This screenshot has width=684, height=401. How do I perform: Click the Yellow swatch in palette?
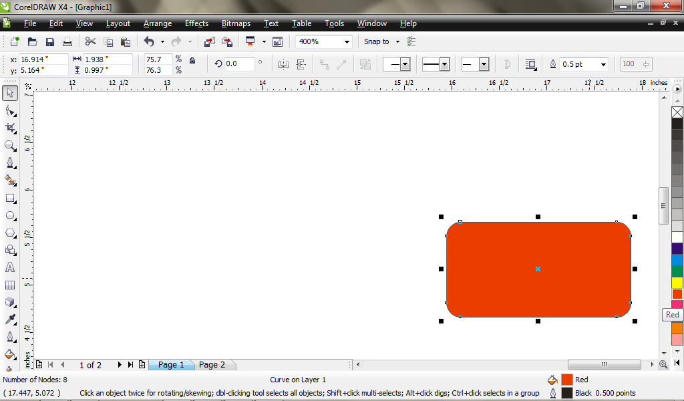677,283
